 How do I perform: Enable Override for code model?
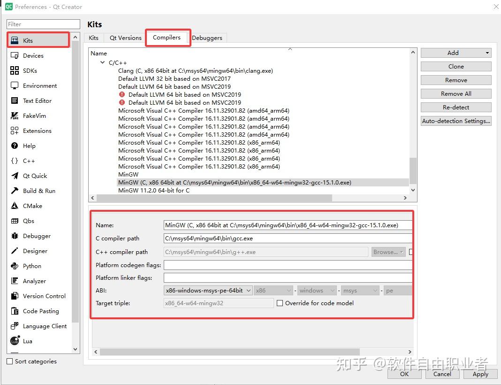coord(280,303)
